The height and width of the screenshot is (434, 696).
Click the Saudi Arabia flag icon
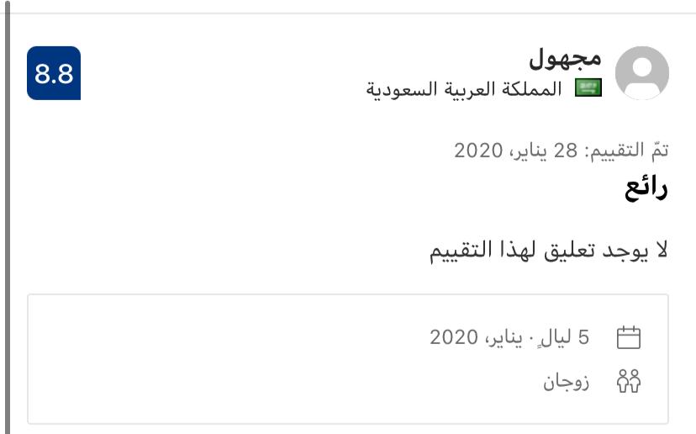point(588,88)
